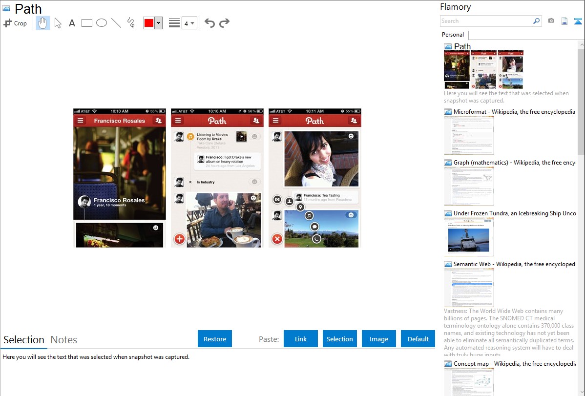Click the red X button in right screenshot
585x396 pixels.
tap(277, 239)
